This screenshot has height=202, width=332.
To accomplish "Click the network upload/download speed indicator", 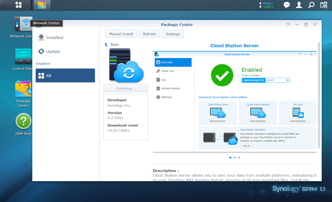I will tap(266, 5).
